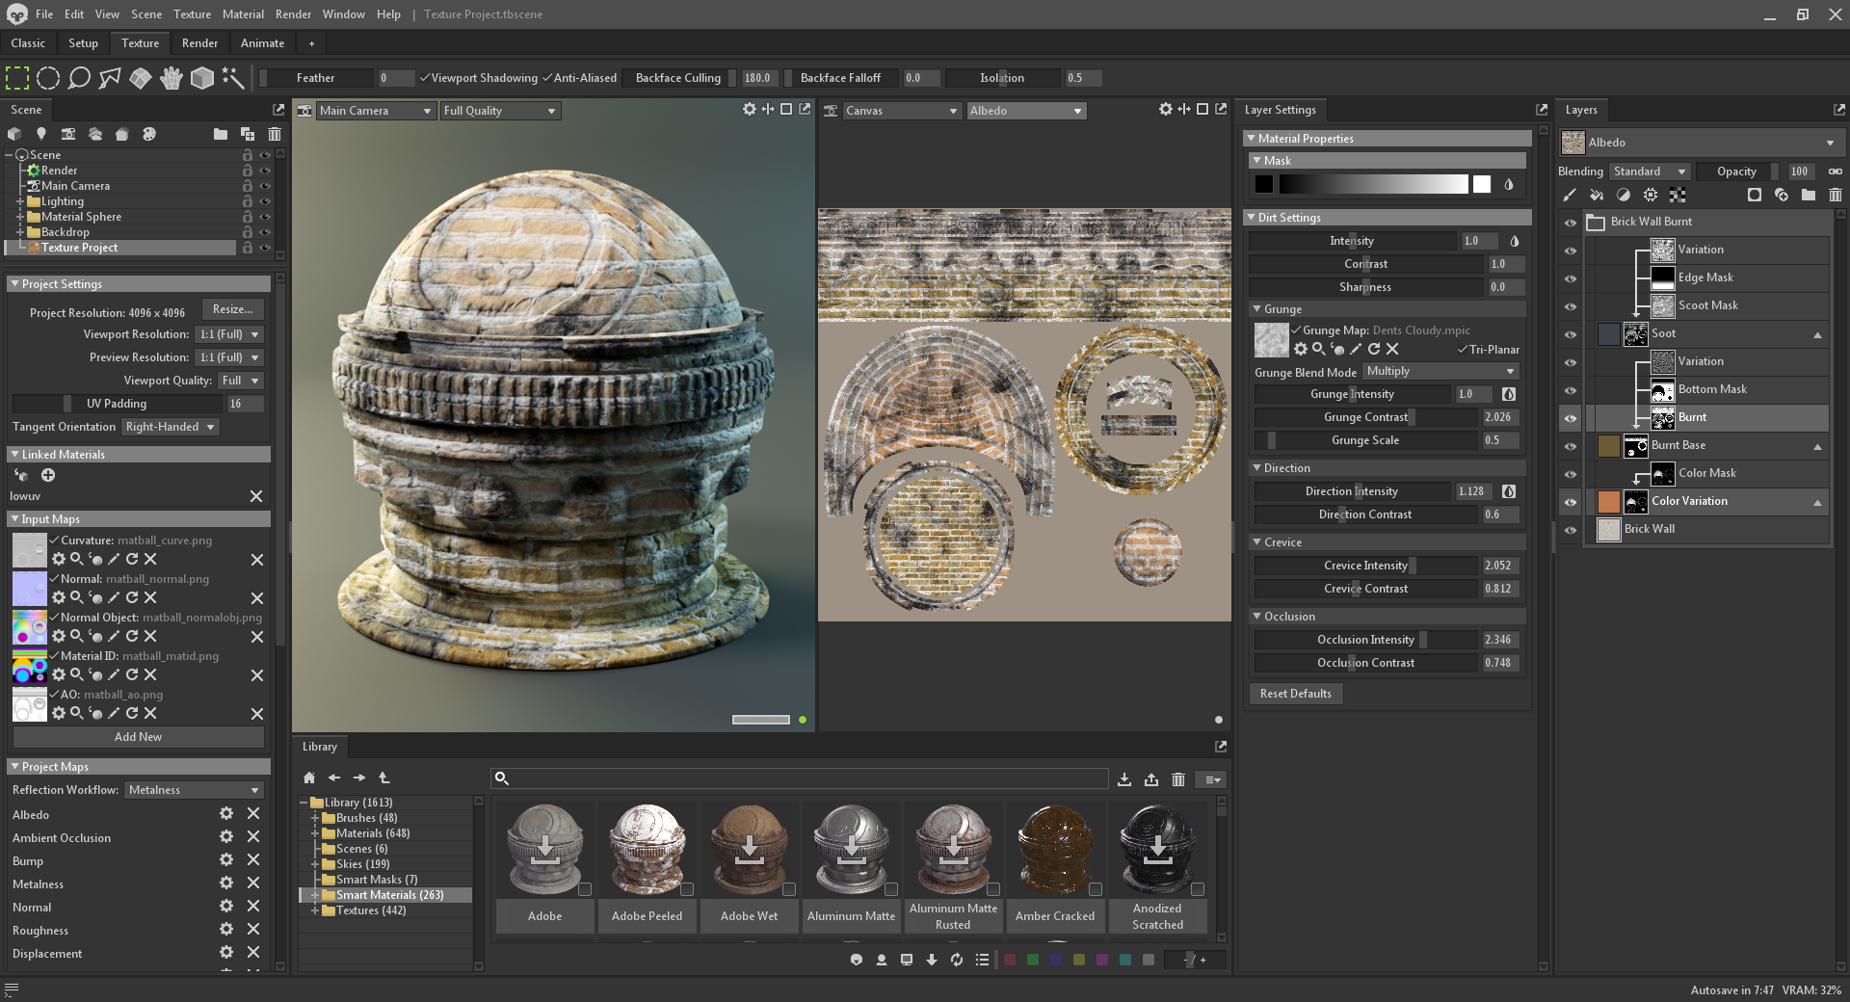Toggle the Viewport Shadowing checkbox

click(x=424, y=77)
